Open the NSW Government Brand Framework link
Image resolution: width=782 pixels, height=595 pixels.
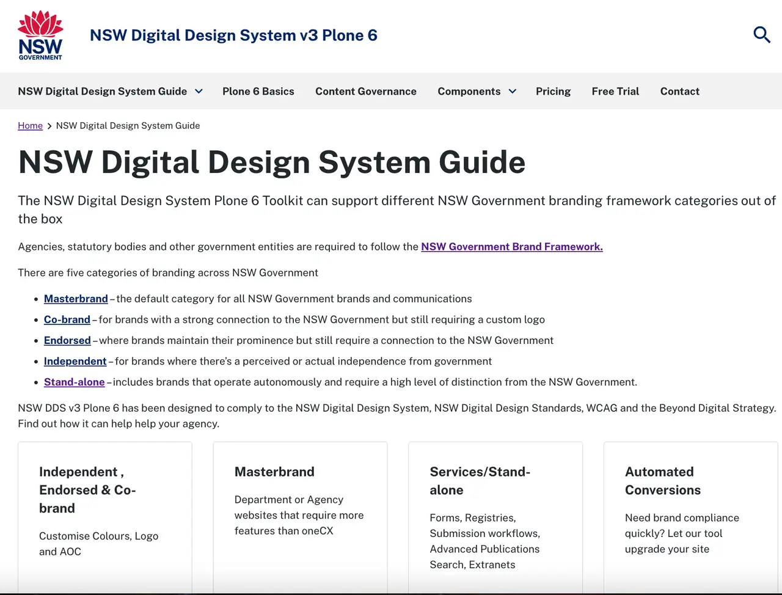[512, 247]
